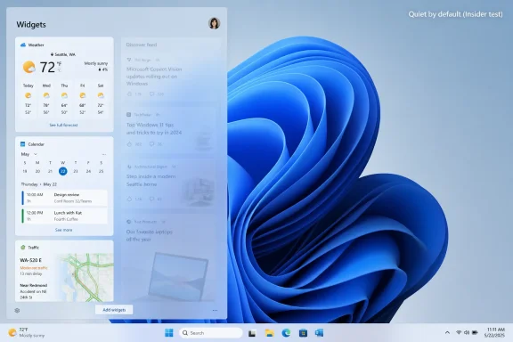The image size is (513, 342).
Task: Open the Discover feed more options ellipsis
Action: 215,310
